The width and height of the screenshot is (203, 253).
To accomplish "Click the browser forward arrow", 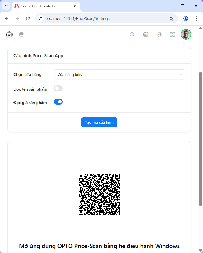I will tap(17, 18).
